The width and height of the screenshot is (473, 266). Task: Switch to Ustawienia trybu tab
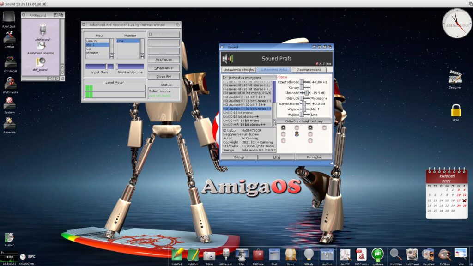pyautogui.click(x=274, y=70)
